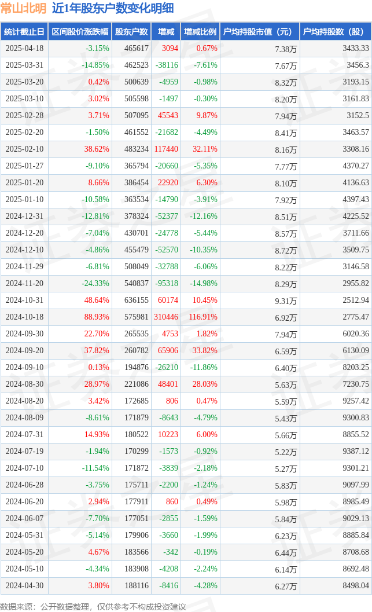Click the 常山北明 stock name in title
Viewport: 372px width, 612px height.
[23, 8]
